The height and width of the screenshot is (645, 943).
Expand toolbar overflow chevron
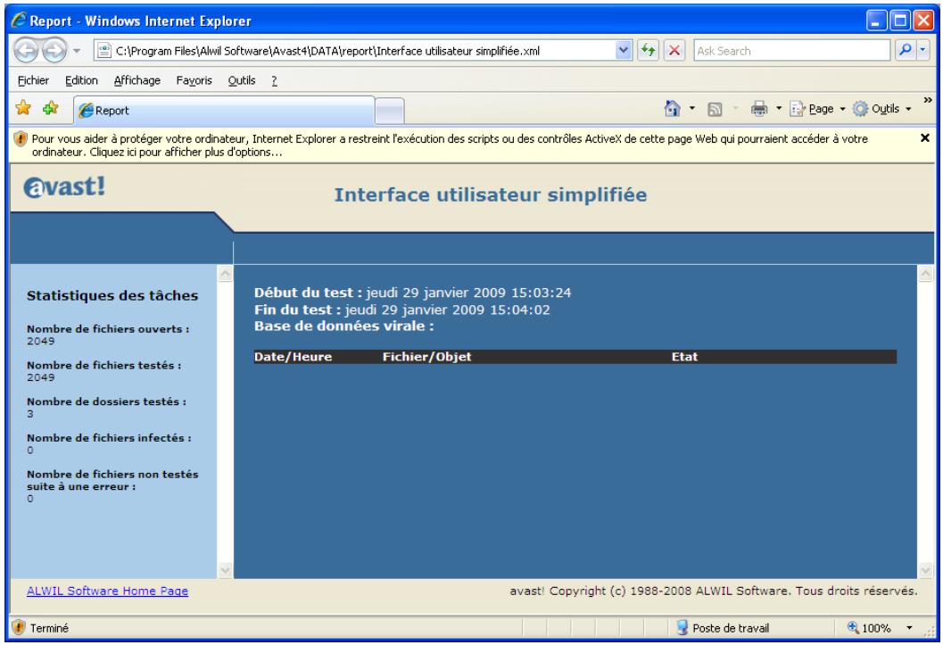coord(927,101)
